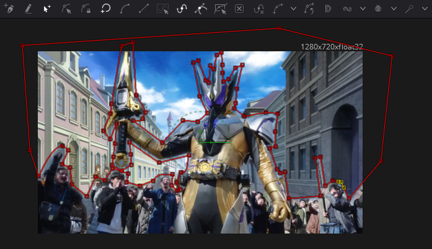Toggle Show Handles icon
Viewport: 432px width, 249px height.
click(x=201, y=9)
